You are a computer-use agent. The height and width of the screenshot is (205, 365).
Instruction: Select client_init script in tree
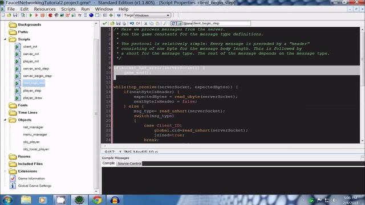pos(30,47)
